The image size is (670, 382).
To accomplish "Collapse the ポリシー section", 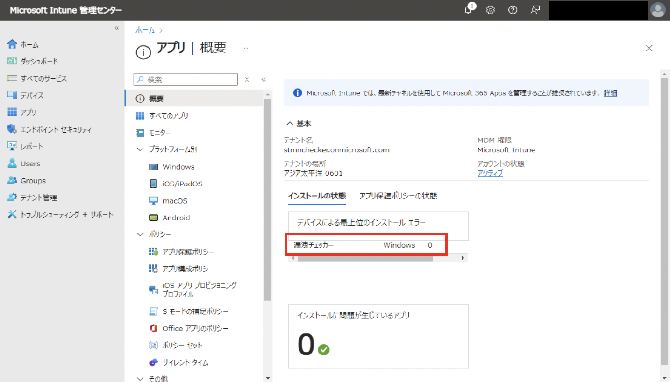I will tap(140, 234).
